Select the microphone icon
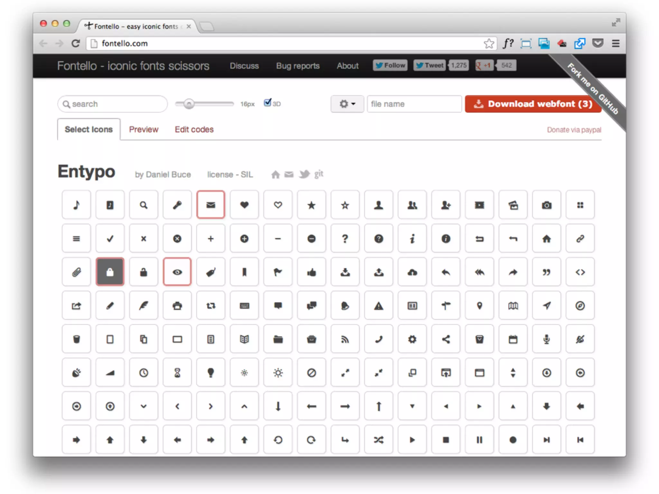Screen dimensions: 659x494 tap(546, 339)
